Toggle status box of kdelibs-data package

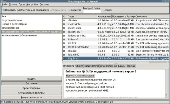(x=64, y=28)
